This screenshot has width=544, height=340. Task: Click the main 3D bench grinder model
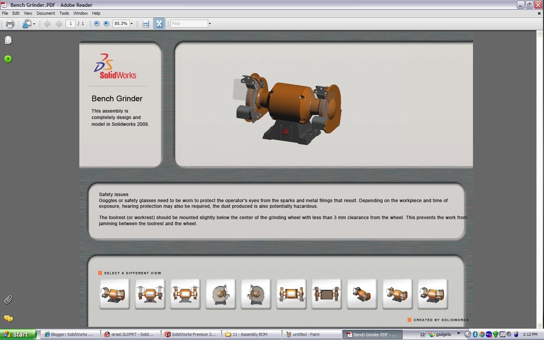[288, 108]
